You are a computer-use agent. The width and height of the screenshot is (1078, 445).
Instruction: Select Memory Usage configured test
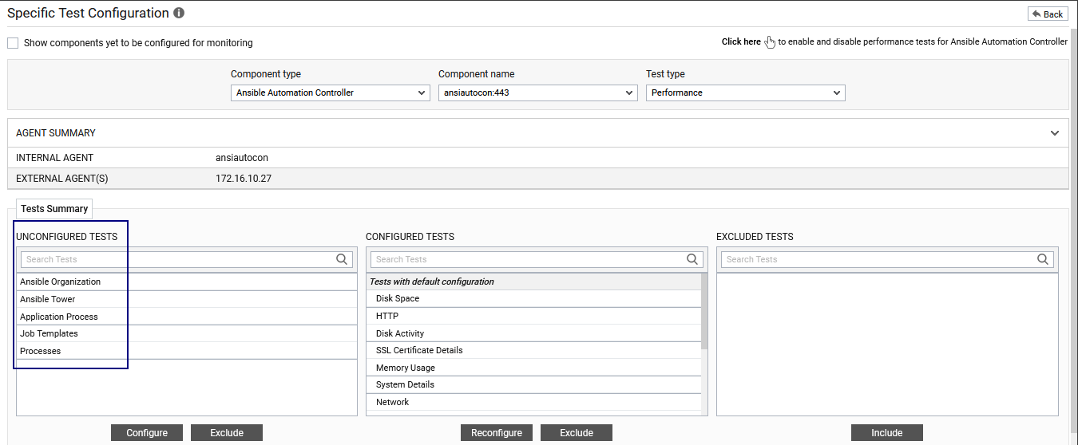pyautogui.click(x=533, y=368)
